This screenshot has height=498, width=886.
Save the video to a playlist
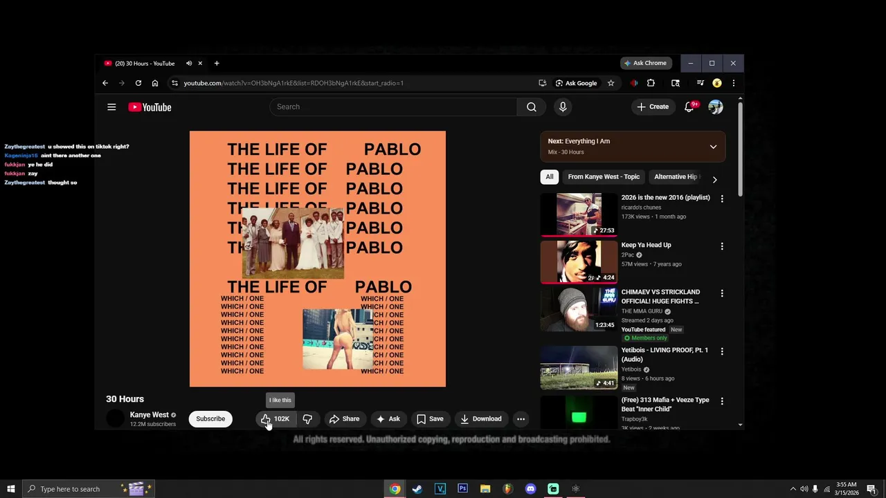pyautogui.click(x=430, y=418)
